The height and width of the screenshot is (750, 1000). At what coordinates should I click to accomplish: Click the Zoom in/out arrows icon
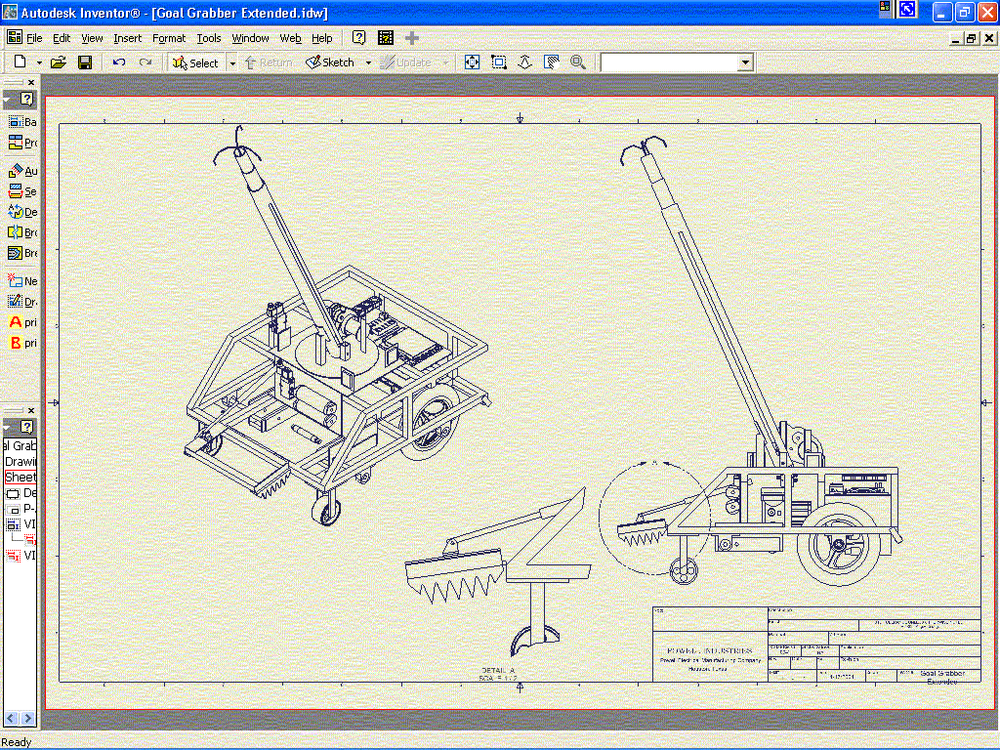524,62
